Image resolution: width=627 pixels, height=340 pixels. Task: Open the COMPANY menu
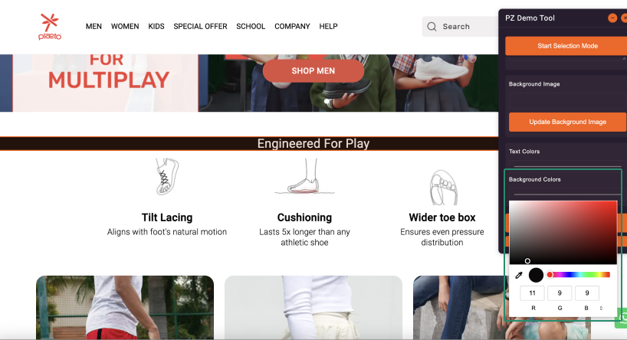[292, 26]
